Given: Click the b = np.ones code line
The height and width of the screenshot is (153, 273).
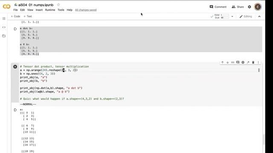Looking at the screenshot, I should click(38, 74).
